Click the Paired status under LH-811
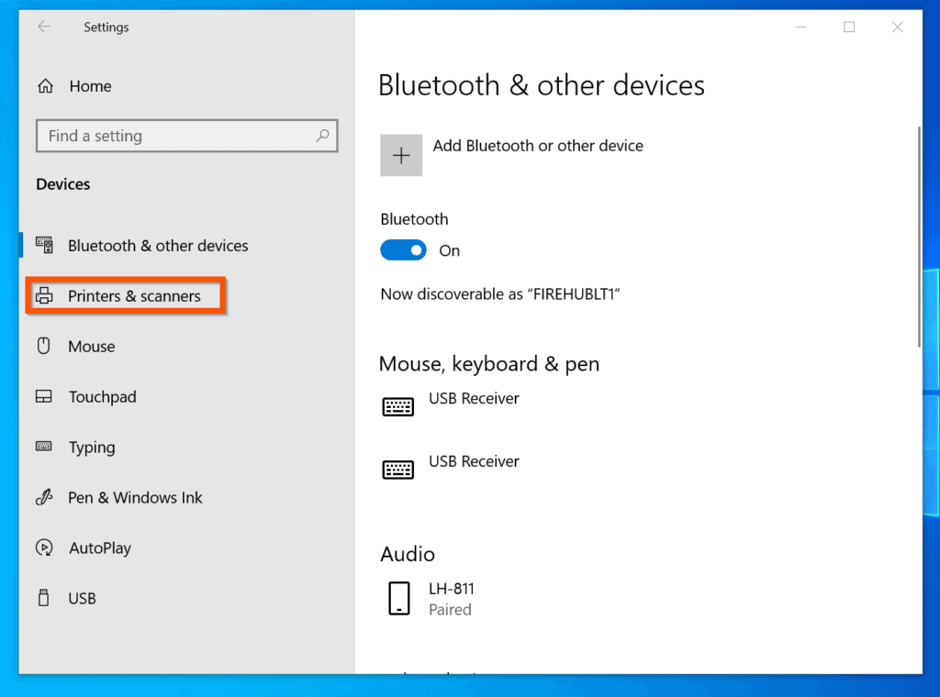This screenshot has width=940, height=697. coord(450,610)
